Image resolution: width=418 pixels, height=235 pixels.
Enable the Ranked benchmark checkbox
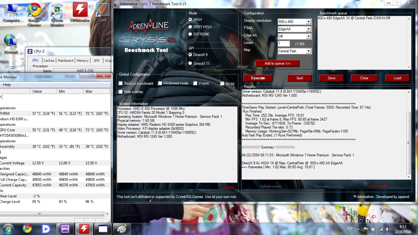point(121,83)
